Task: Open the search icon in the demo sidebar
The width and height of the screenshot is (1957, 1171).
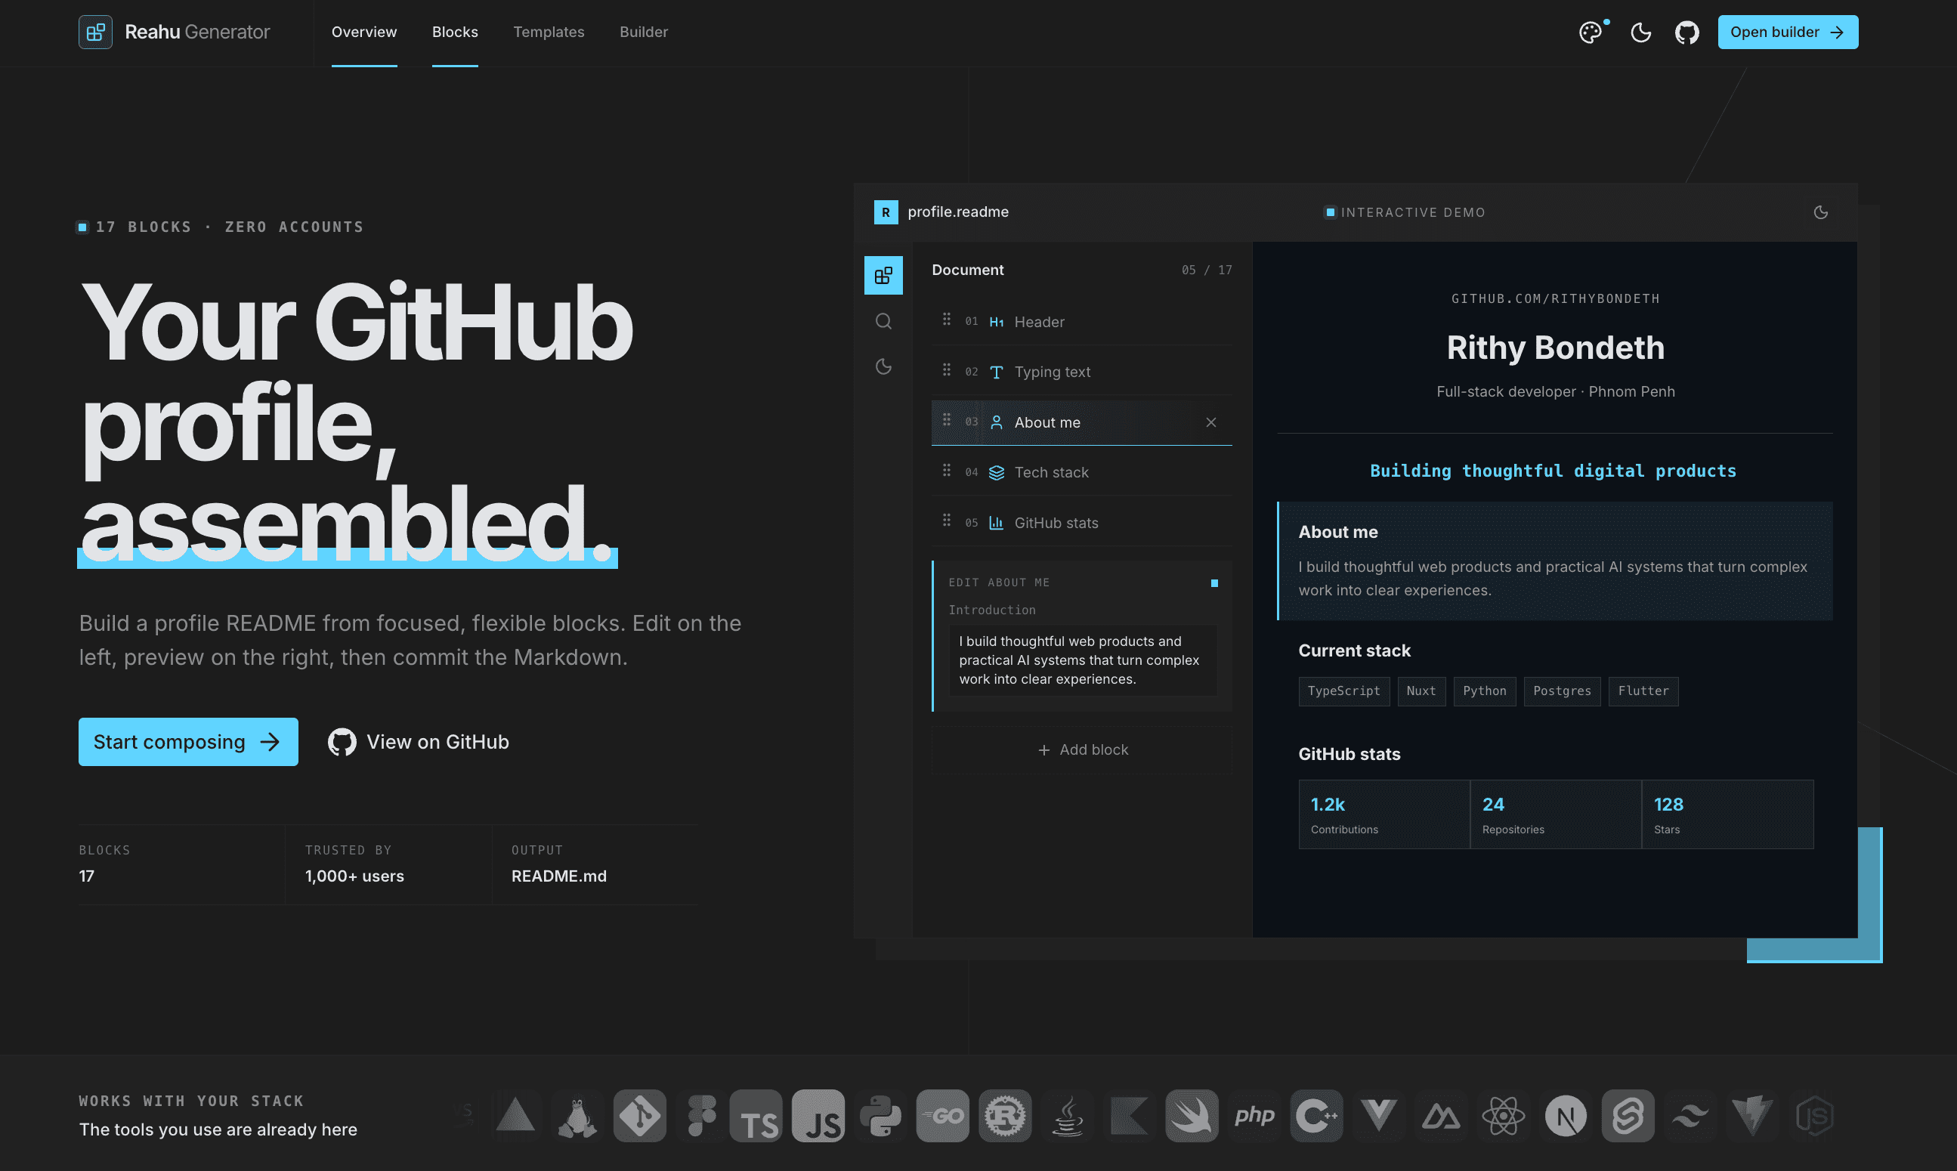Action: 883,321
